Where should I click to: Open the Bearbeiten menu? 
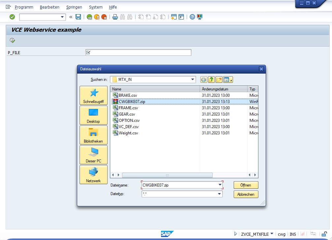tap(50, 7)
